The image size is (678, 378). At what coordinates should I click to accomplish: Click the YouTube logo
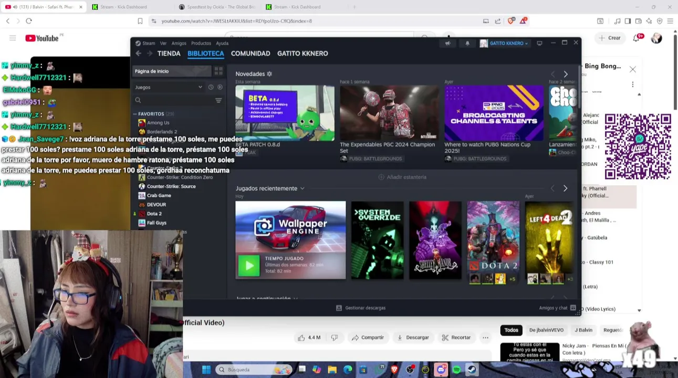42,38
